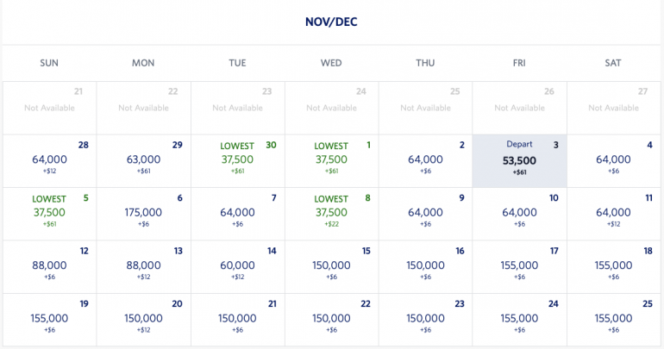Choose November 29 fare 63,000
This screenshot has height=349, width=664.
click(x=143, y=160)
